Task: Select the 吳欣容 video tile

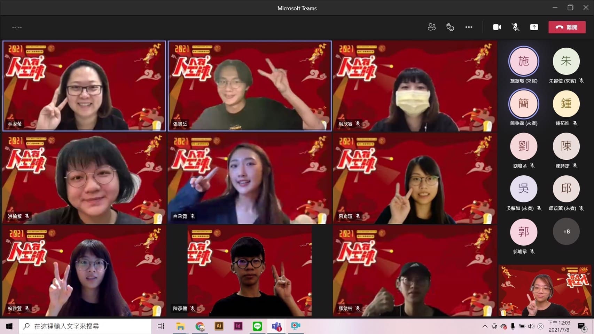Action: point(415,86)
